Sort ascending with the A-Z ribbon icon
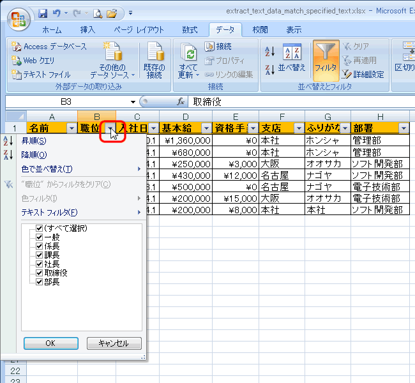This screenshot has width=415, height=383. (270, 51)
